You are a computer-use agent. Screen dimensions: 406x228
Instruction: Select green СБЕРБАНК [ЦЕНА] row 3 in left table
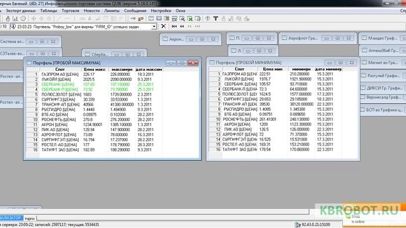pos(95,84)
